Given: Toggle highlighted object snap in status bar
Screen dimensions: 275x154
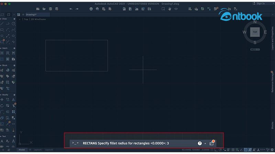Looking at the screenshot, I should [246, 150].
